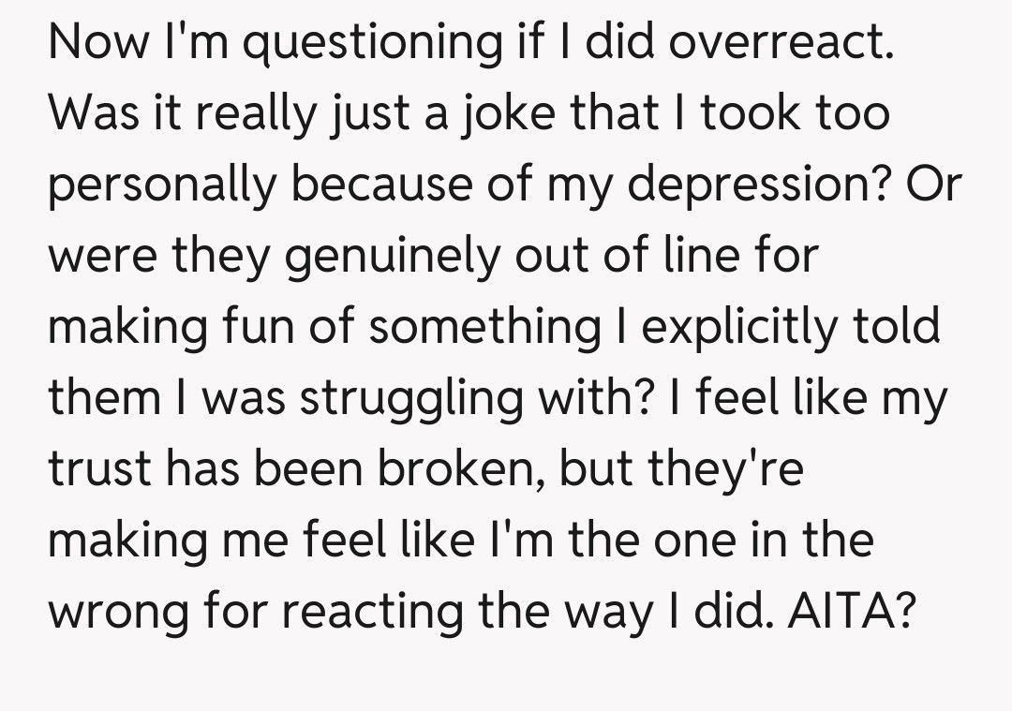Click the word "told"

pos(897,326)
